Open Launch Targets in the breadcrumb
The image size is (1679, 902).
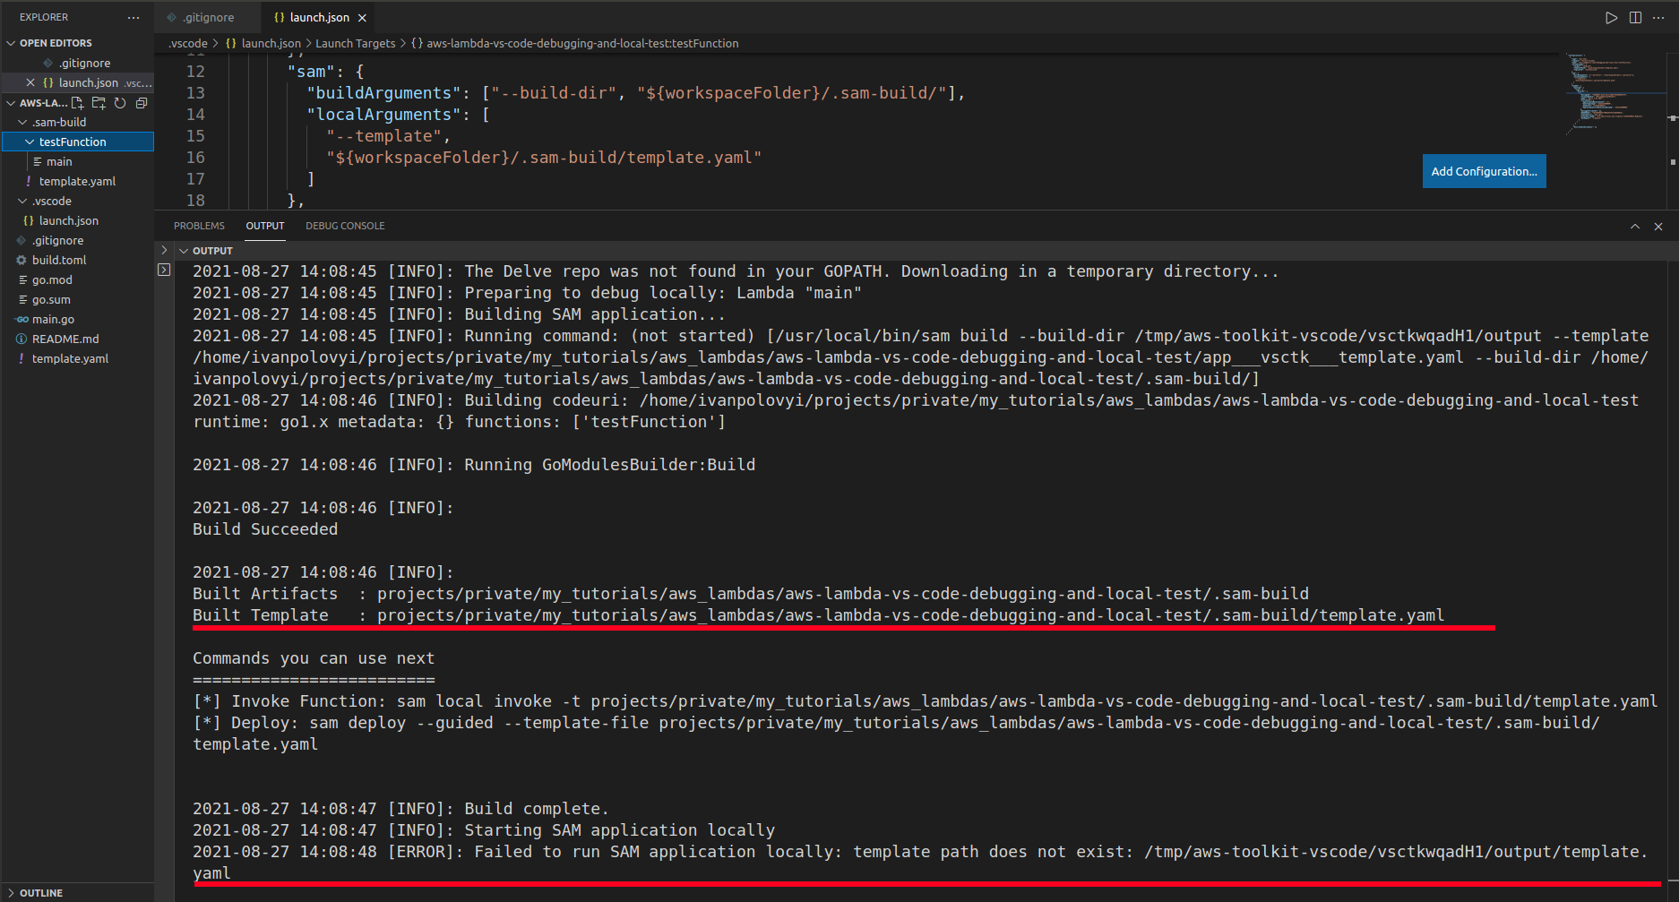[x=355, y=42]
